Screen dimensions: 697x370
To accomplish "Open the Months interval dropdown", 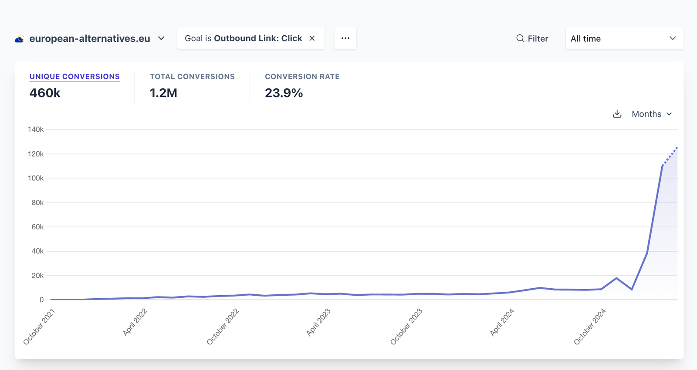I will tap(646, 114).
